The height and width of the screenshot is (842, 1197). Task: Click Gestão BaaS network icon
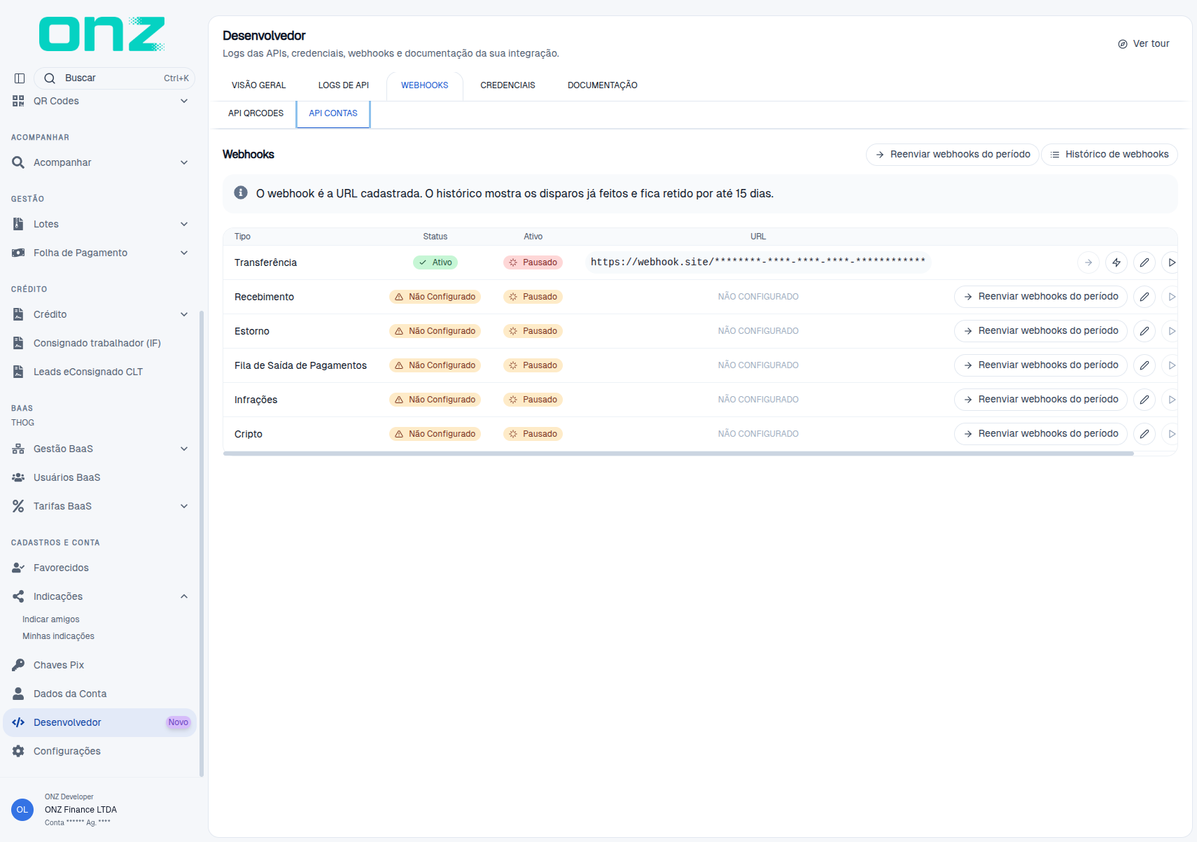pyautogui.click(x=18, y=449)
